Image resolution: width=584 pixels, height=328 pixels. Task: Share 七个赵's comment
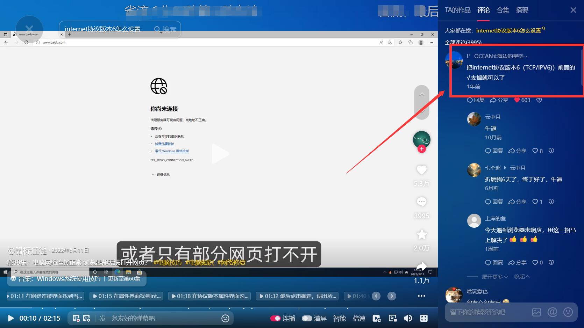[x=517, y=202]
